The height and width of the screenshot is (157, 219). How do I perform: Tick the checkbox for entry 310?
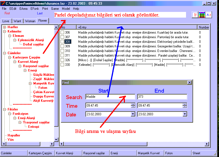(x=62, y=51)
